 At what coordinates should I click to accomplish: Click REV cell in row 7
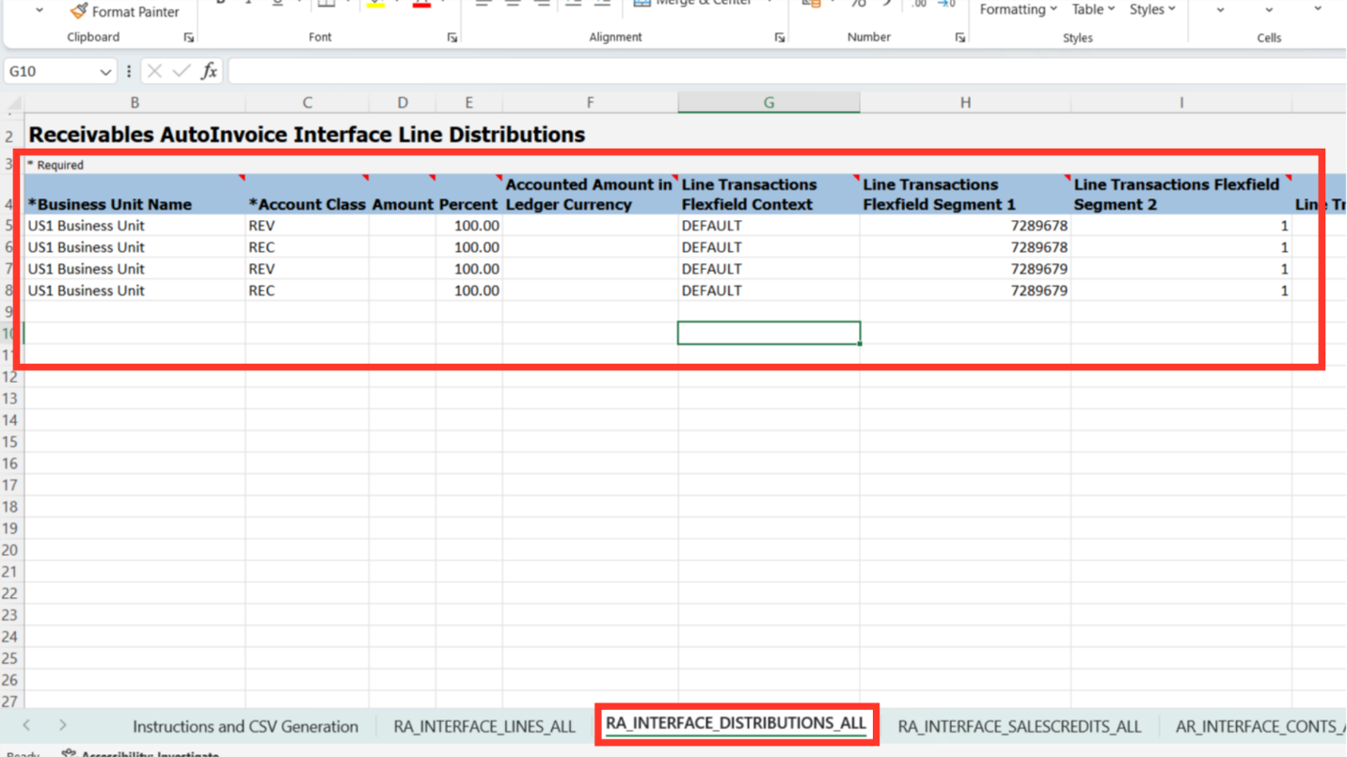(x=308, y=269)
